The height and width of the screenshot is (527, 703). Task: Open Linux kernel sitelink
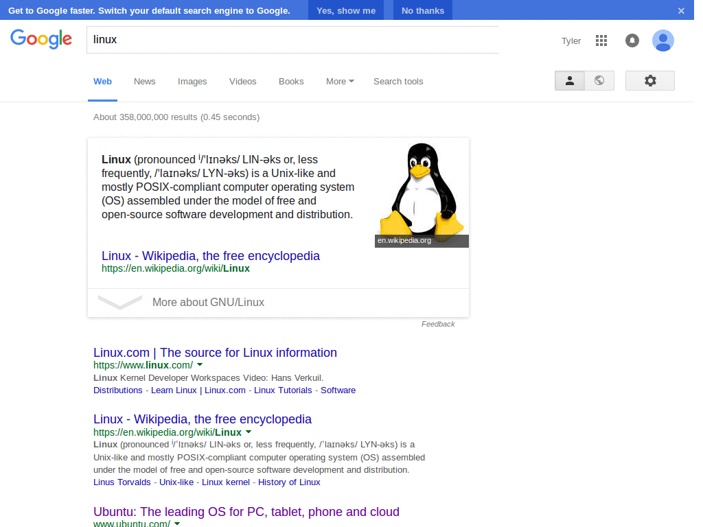click(x=225, y=482)
